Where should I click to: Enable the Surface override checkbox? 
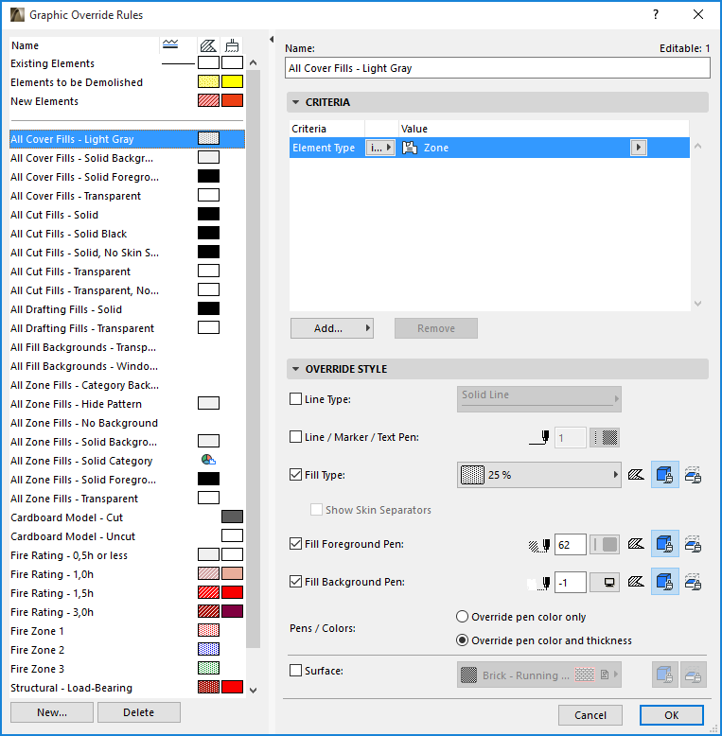pyautogui.click(x=296, y=671)
